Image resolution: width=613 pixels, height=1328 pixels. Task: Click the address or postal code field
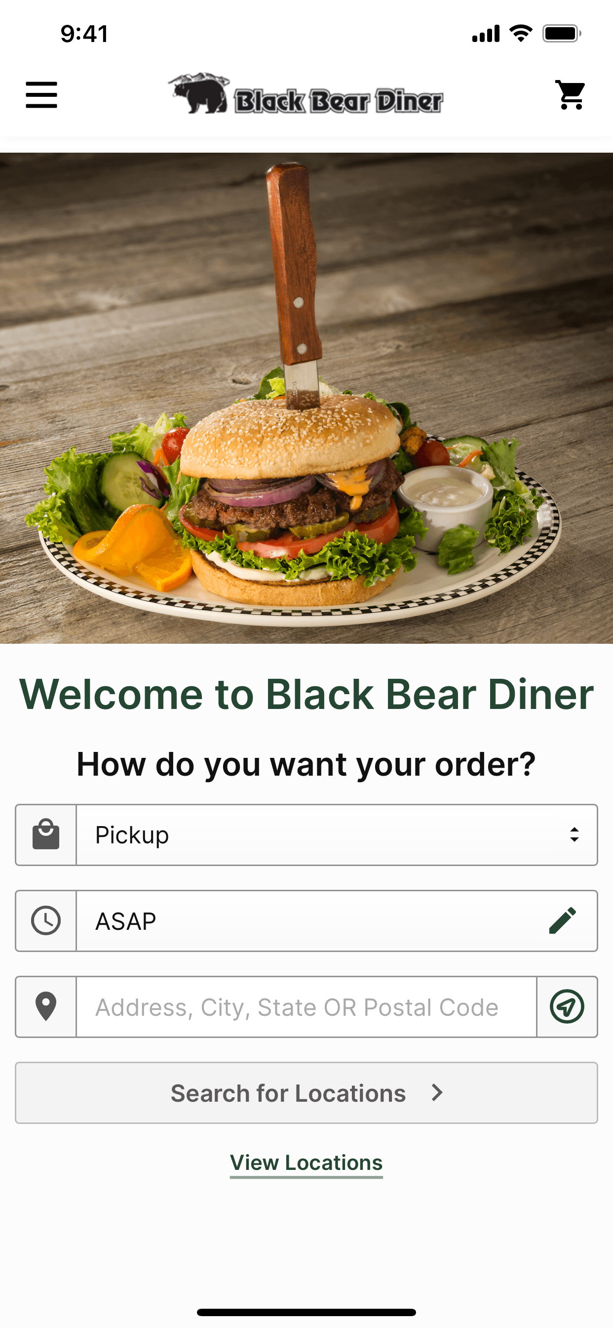click(x=306, y=1007)
